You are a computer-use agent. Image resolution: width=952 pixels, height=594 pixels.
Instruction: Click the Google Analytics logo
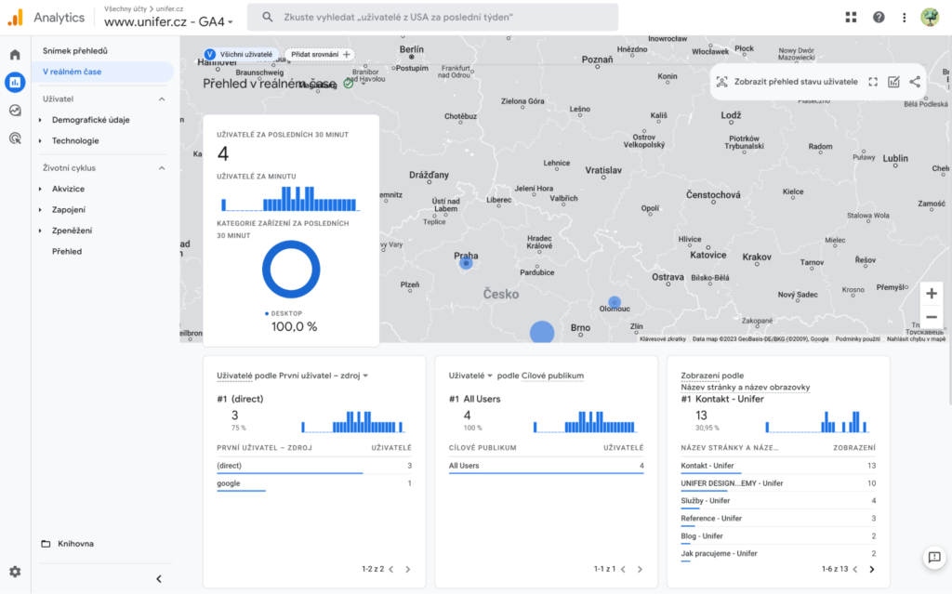[x=15, y=17]
